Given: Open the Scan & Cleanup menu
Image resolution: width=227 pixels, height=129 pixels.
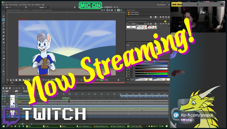Looking at the screenshot, I should [x=13, y=5].
